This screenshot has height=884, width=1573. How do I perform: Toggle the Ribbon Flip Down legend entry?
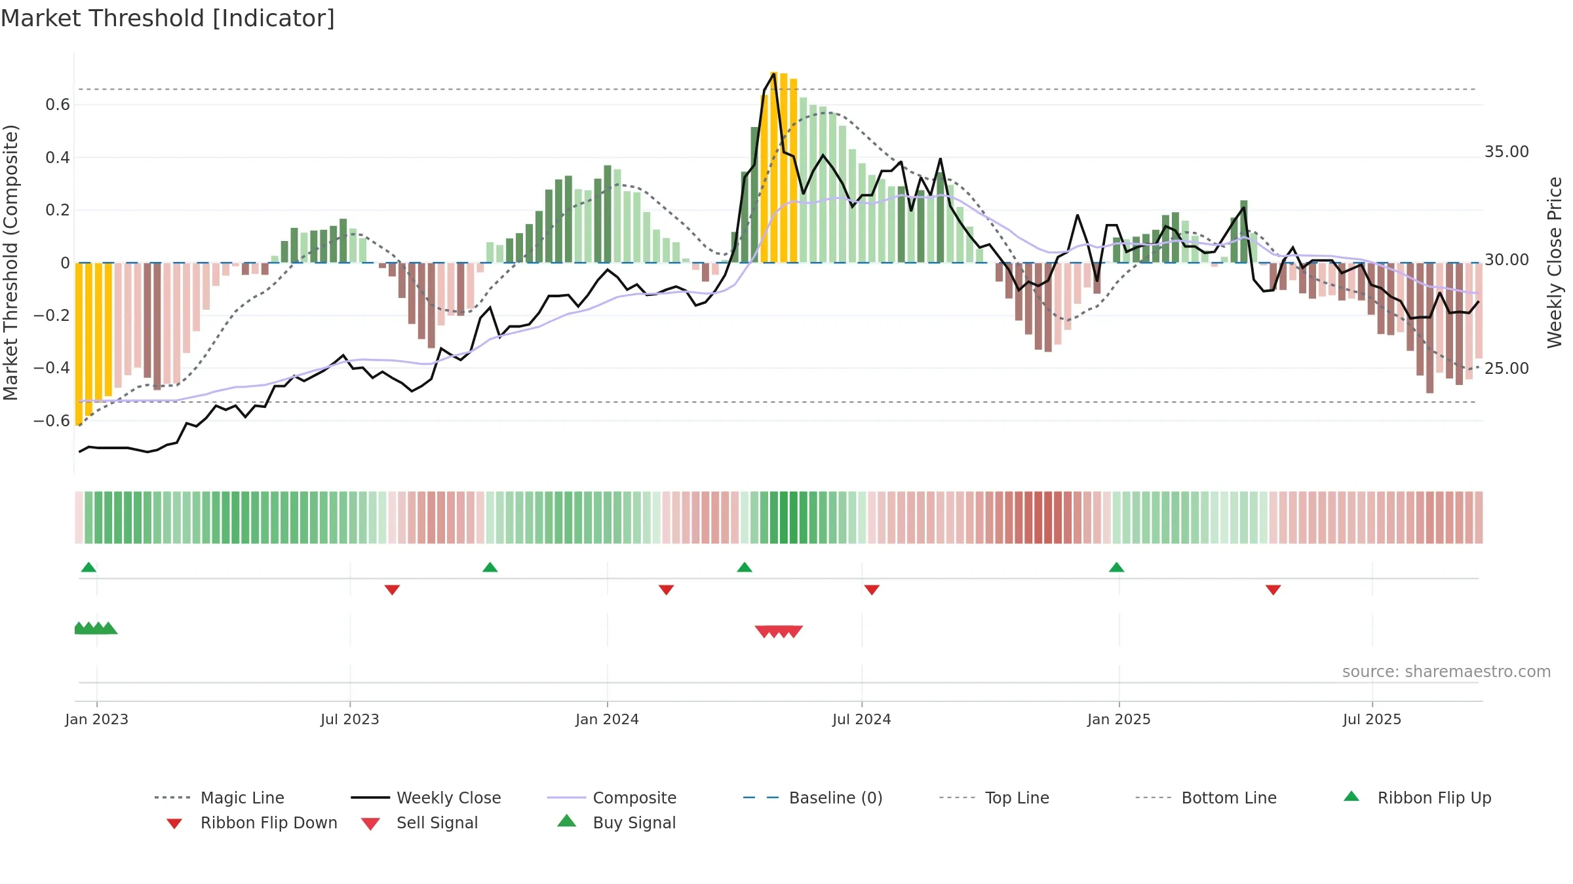251,822
